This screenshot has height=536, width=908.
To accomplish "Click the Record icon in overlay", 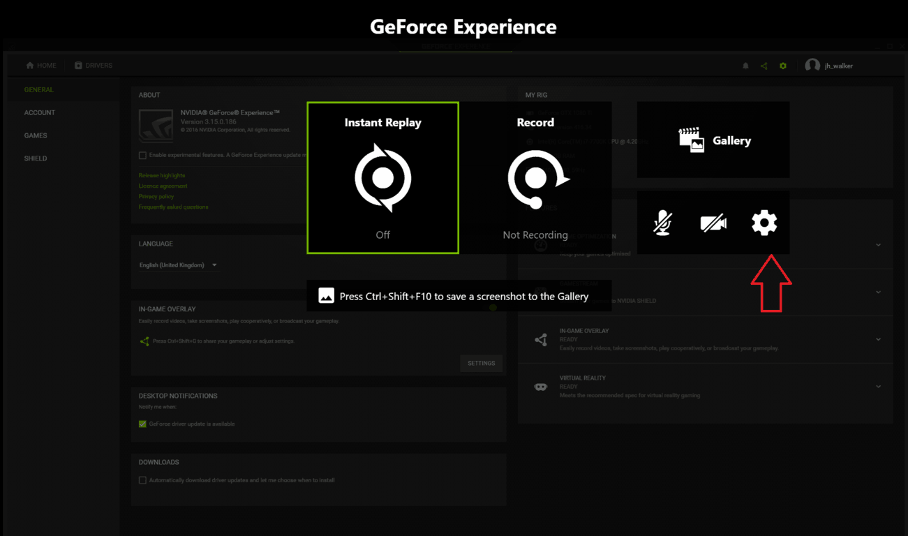I will (x=536, y=178).
